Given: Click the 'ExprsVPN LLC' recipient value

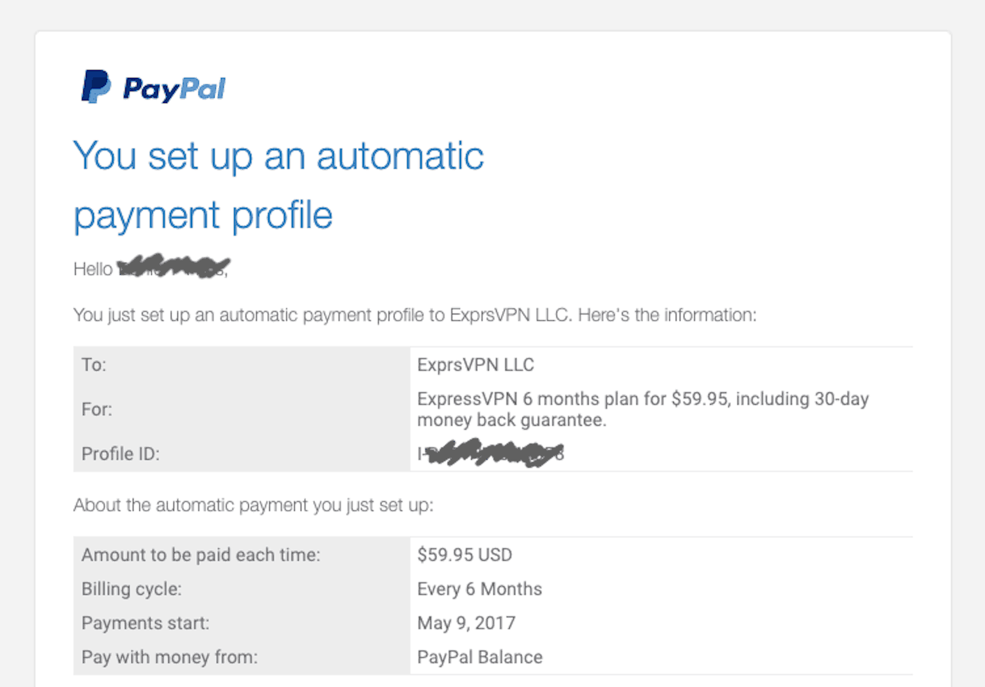Looking at the screenshot, I should [475, 365].
